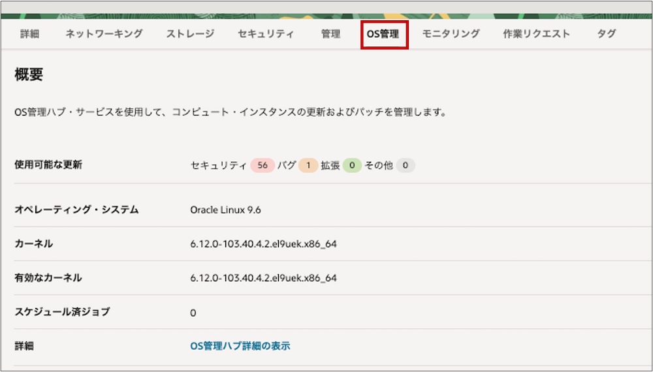Click the kernel version in カーネル row
Screen dimensions: 653x372
tap(263, 244)
